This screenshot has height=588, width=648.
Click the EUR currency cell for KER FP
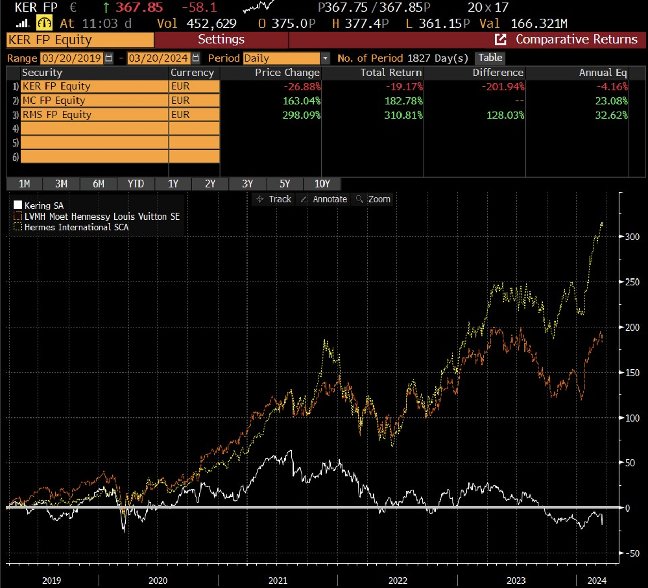[194, 86]
